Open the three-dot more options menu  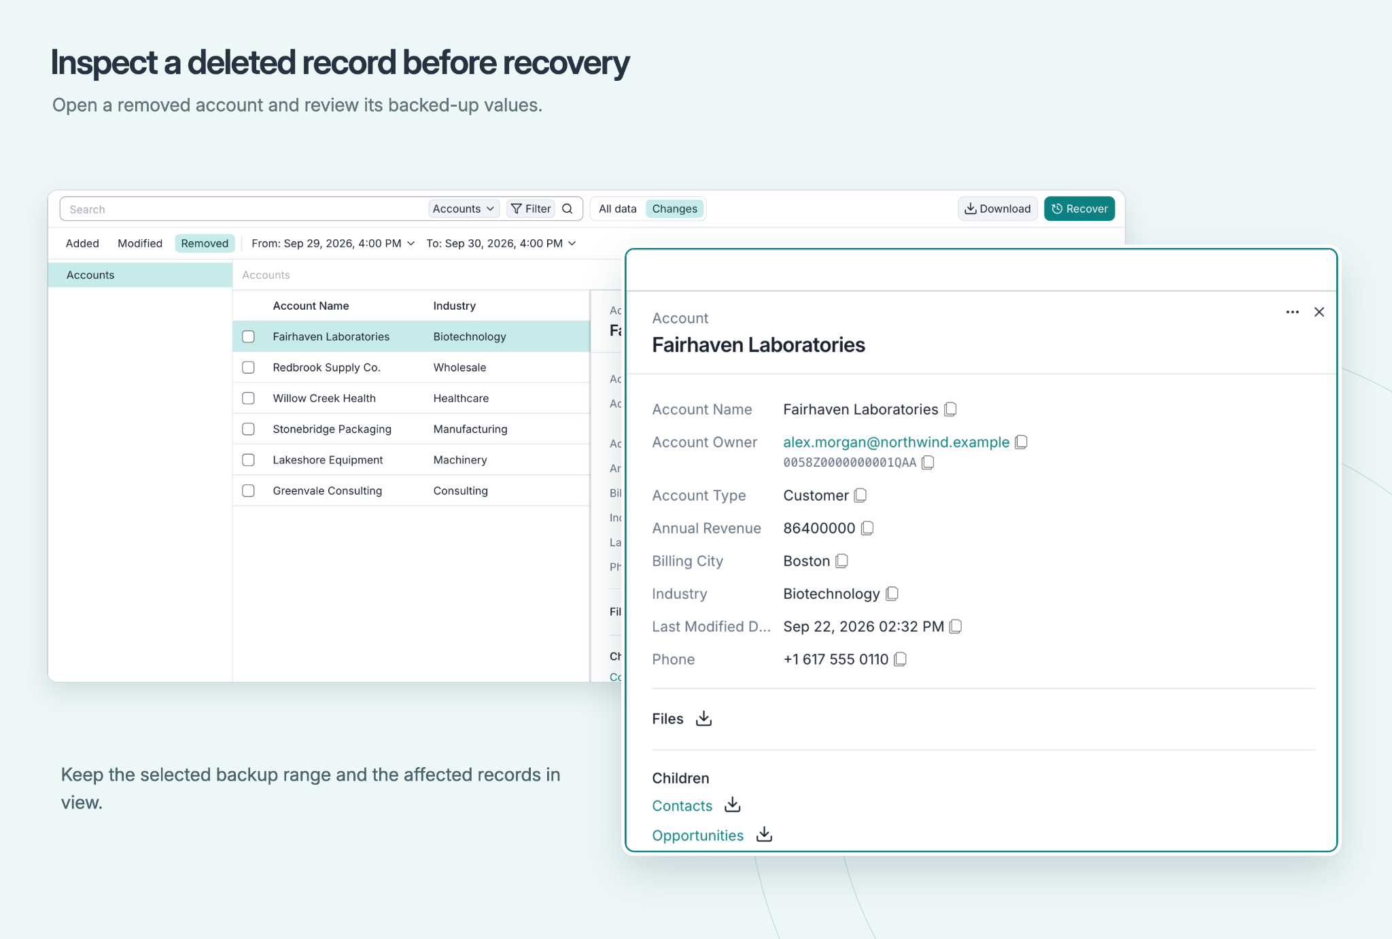coord(1293,312)
